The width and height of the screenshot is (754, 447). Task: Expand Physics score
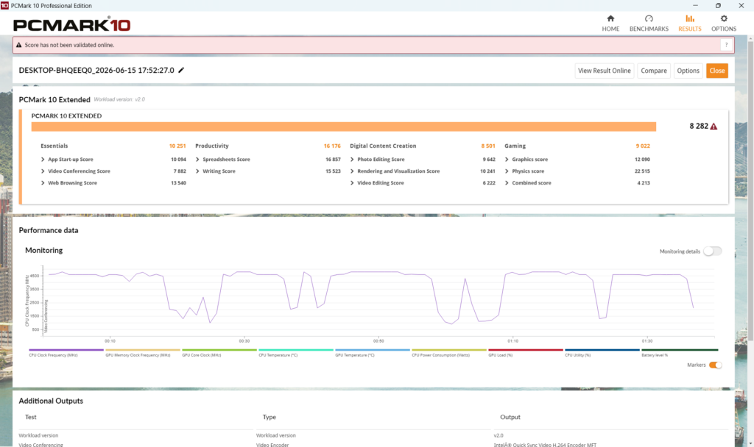pyautogui.click(x=507, y=171)
